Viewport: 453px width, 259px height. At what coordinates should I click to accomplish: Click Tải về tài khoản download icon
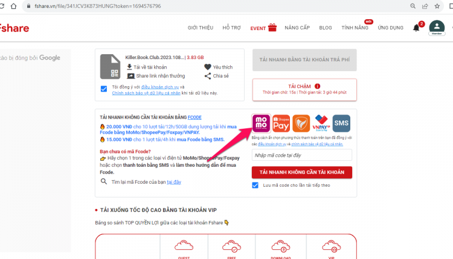pos(129,67)
